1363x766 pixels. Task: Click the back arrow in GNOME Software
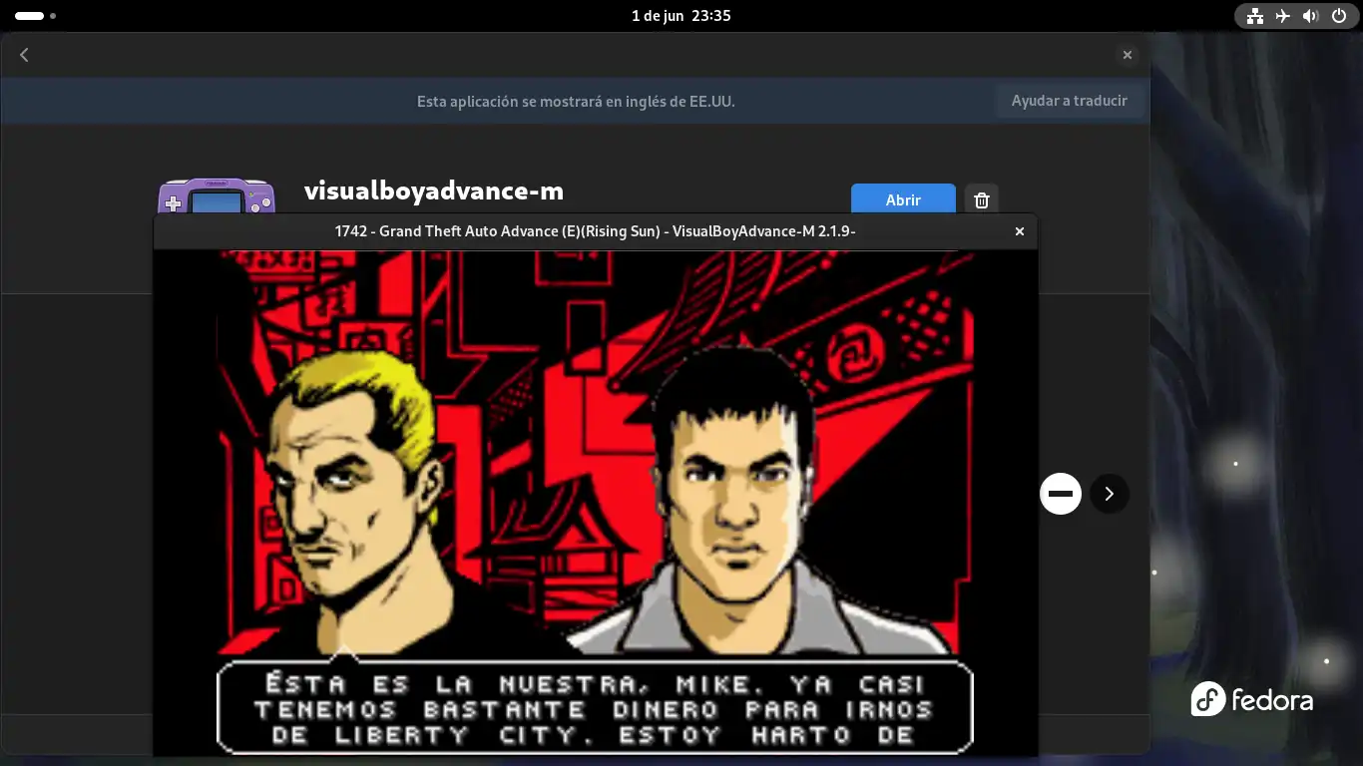coord(24,55)
